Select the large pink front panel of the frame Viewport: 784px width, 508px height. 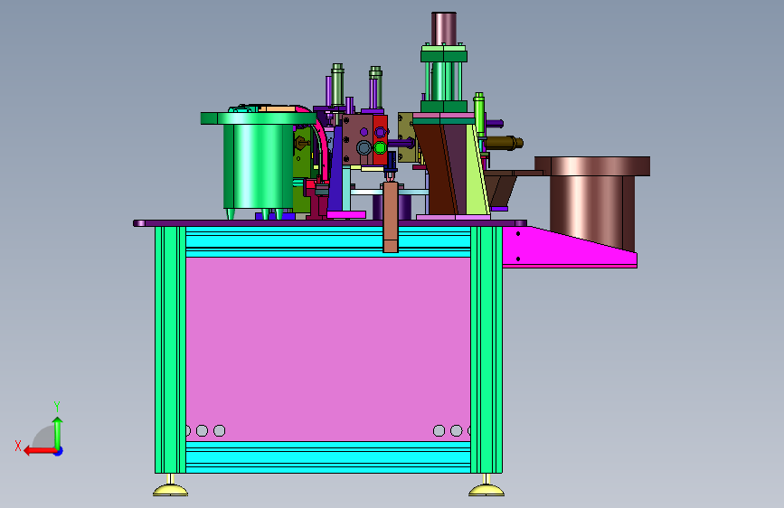pyautogui.click(x=328, y=349)
